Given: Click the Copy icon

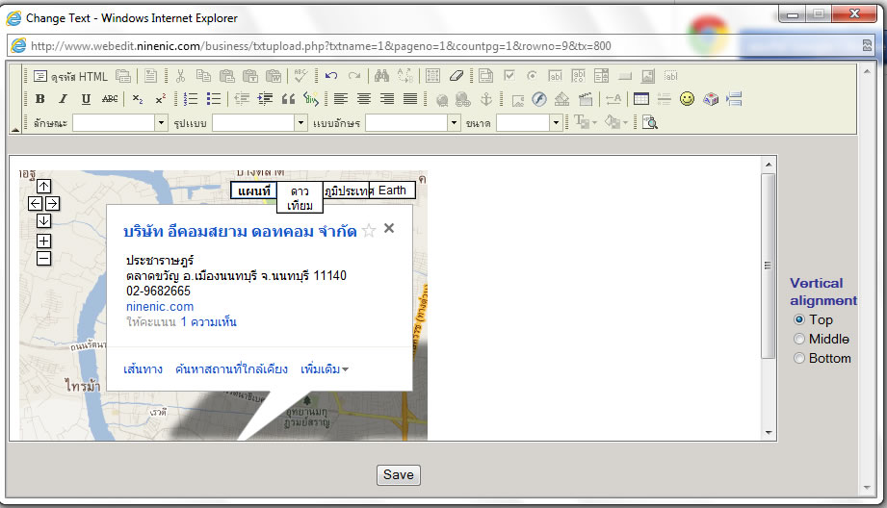Looking at the screenshot, I should 203,76.
